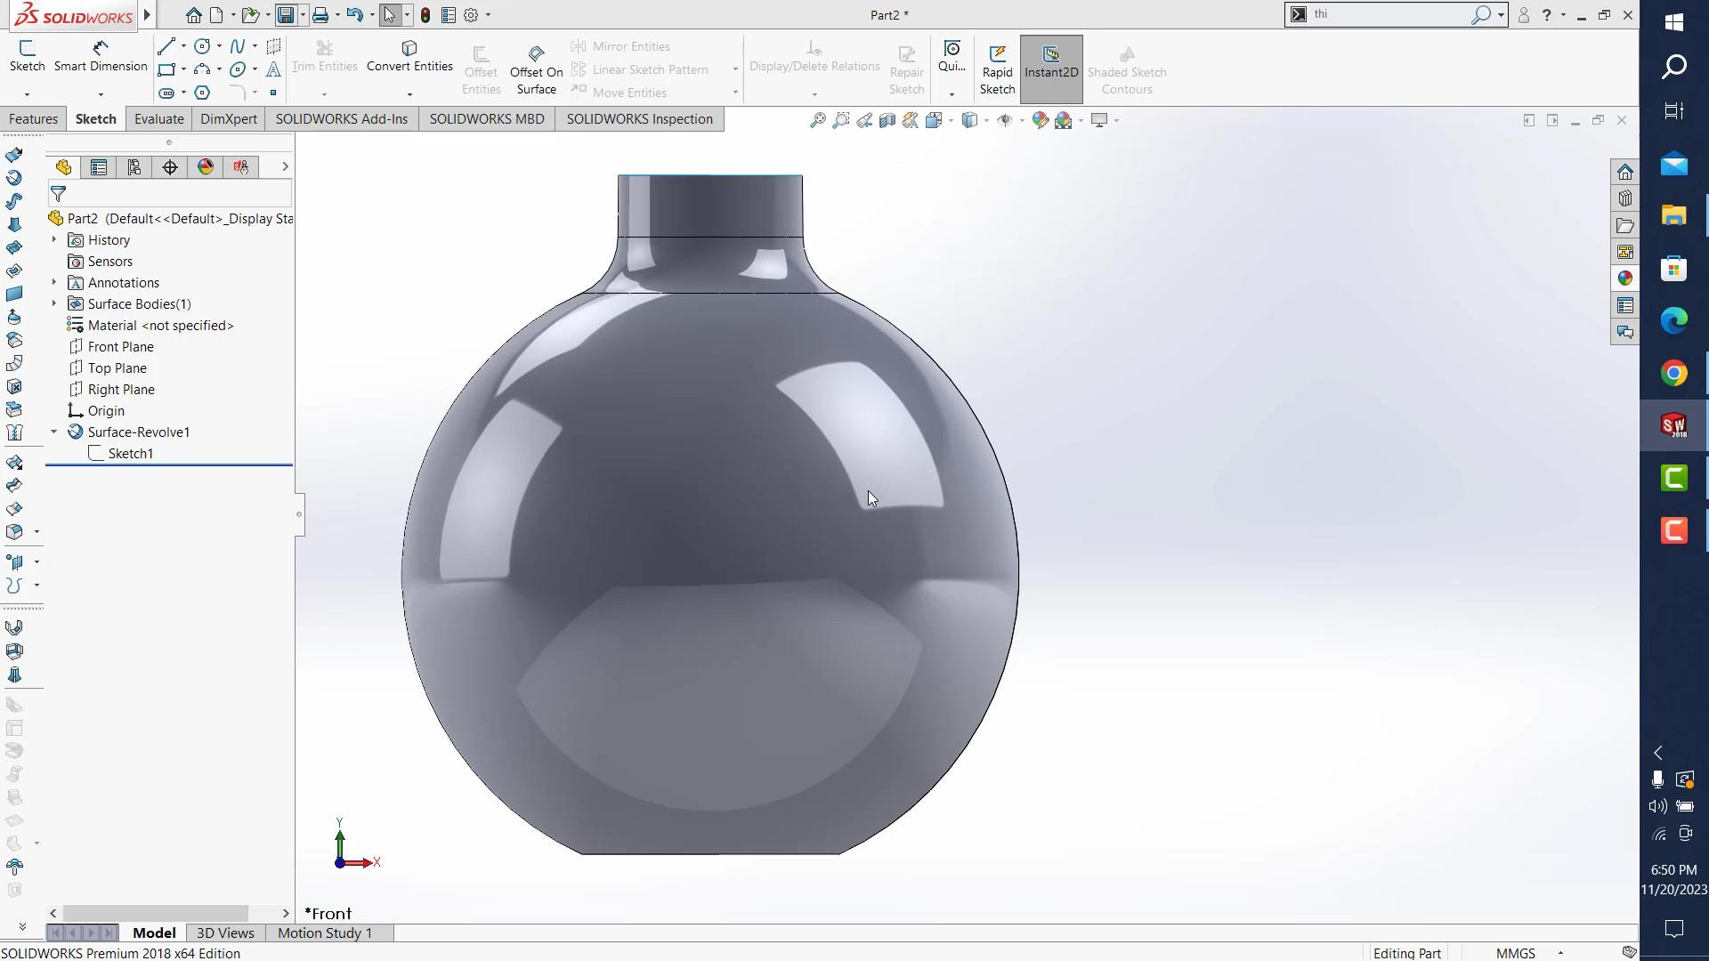Toggle the Hide/Show Items eye icon
Screen dimensions: 1709x961
pyautogui.click(x=1004, y=120)
